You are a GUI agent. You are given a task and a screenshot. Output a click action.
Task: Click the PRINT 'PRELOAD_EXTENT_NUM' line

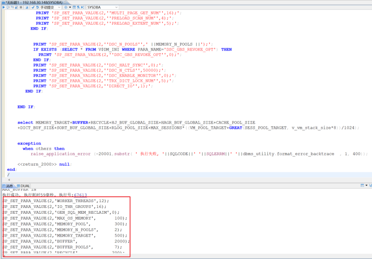(107, 23)
